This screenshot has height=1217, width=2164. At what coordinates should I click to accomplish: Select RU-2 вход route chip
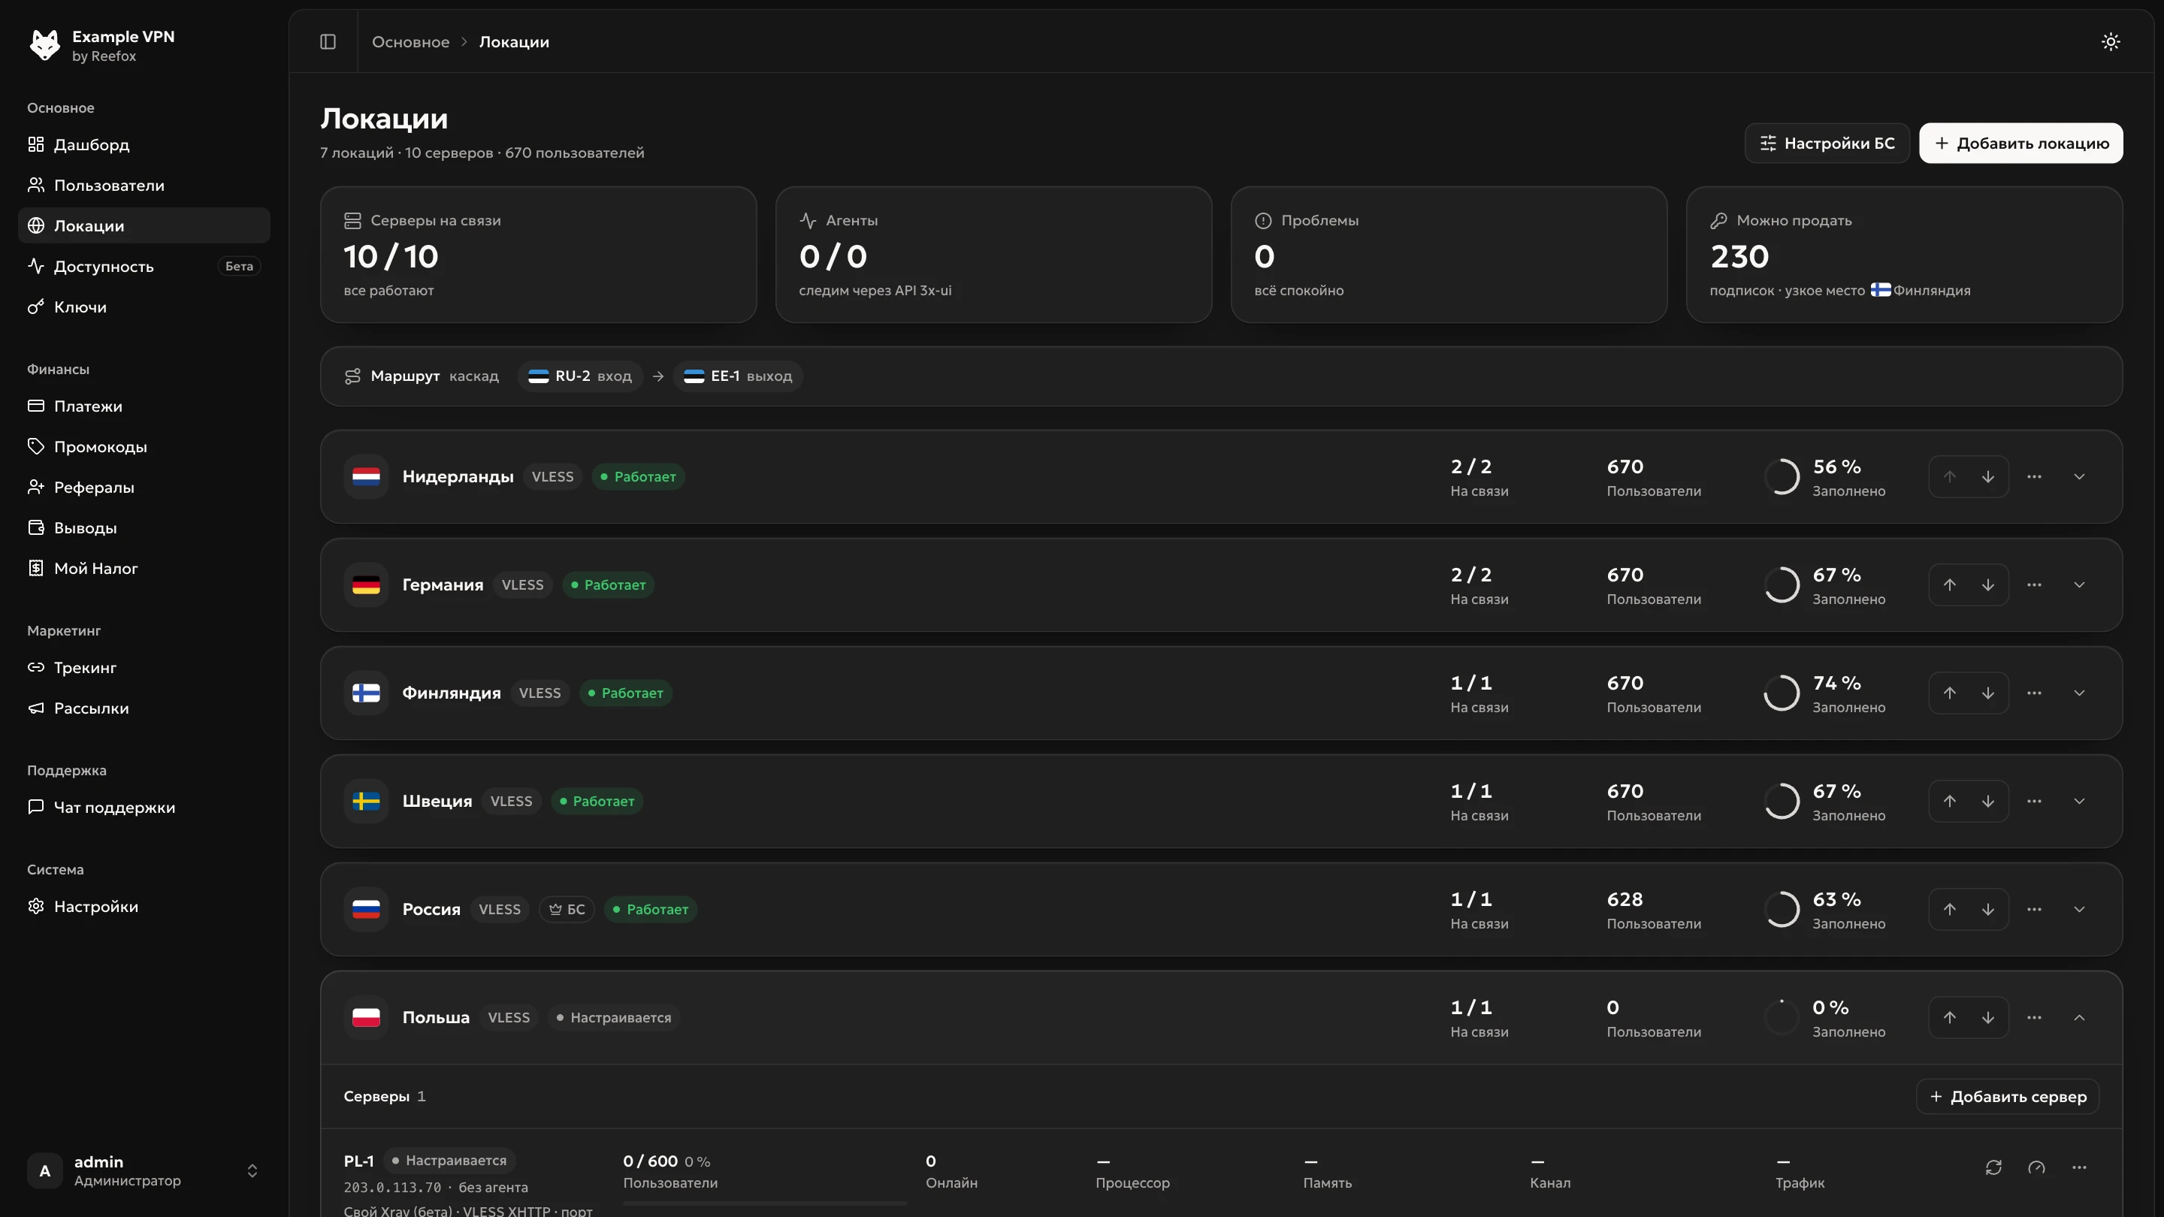(579, 376)
